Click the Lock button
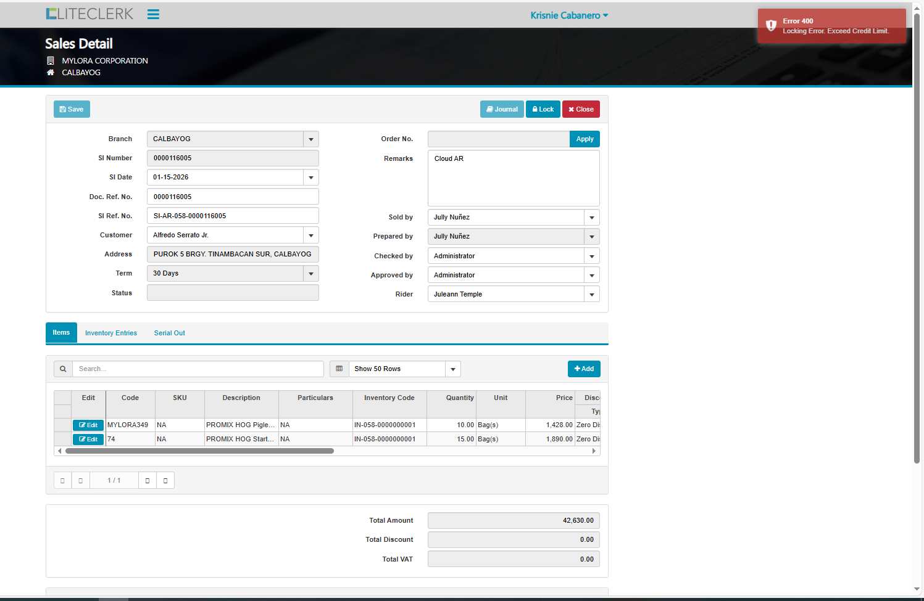 [543, 109]
